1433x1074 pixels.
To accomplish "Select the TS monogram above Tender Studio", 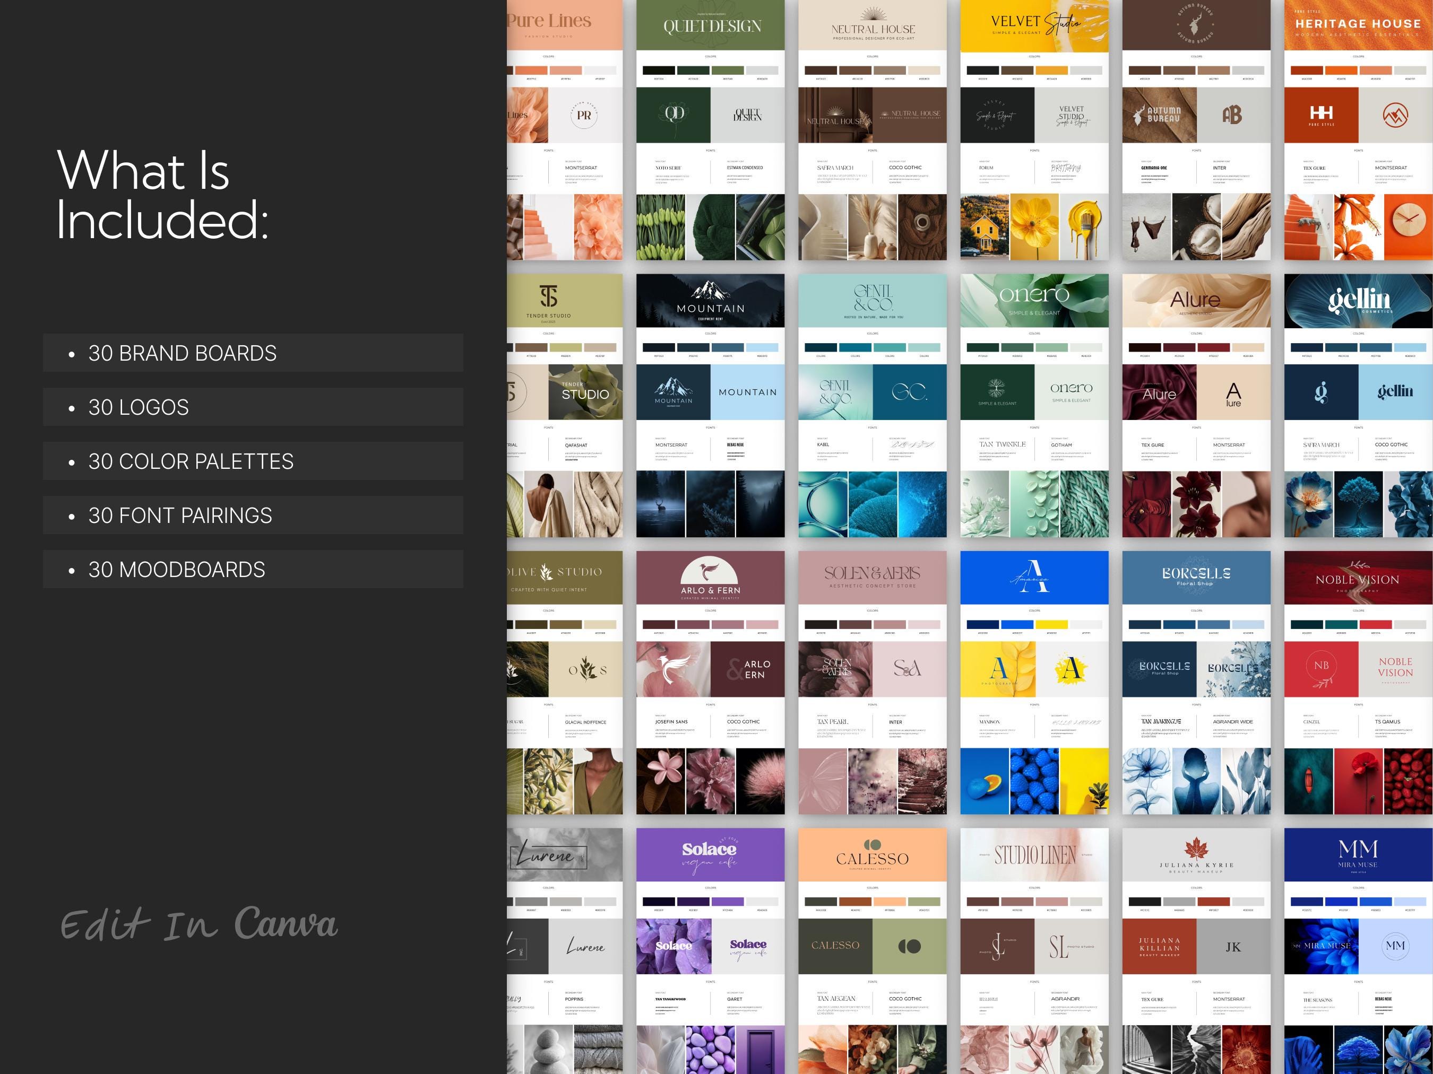I will click(548, 296).
